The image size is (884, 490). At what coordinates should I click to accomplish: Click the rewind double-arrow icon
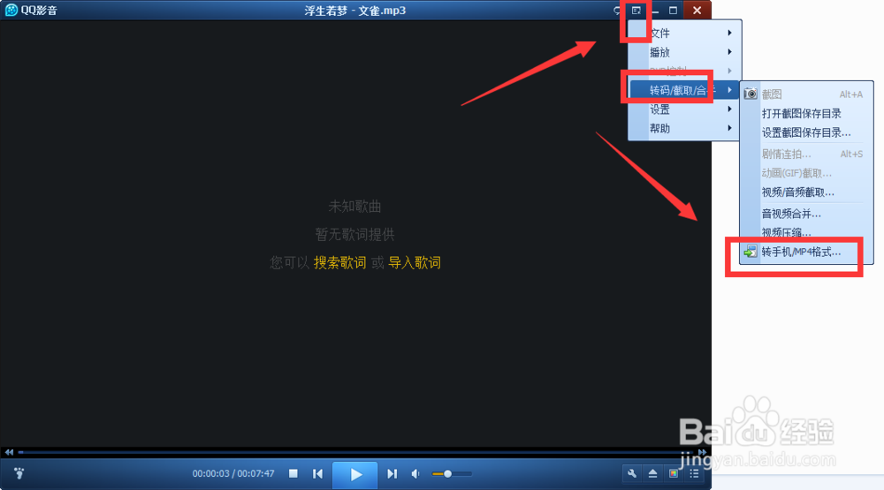point(9,452)
